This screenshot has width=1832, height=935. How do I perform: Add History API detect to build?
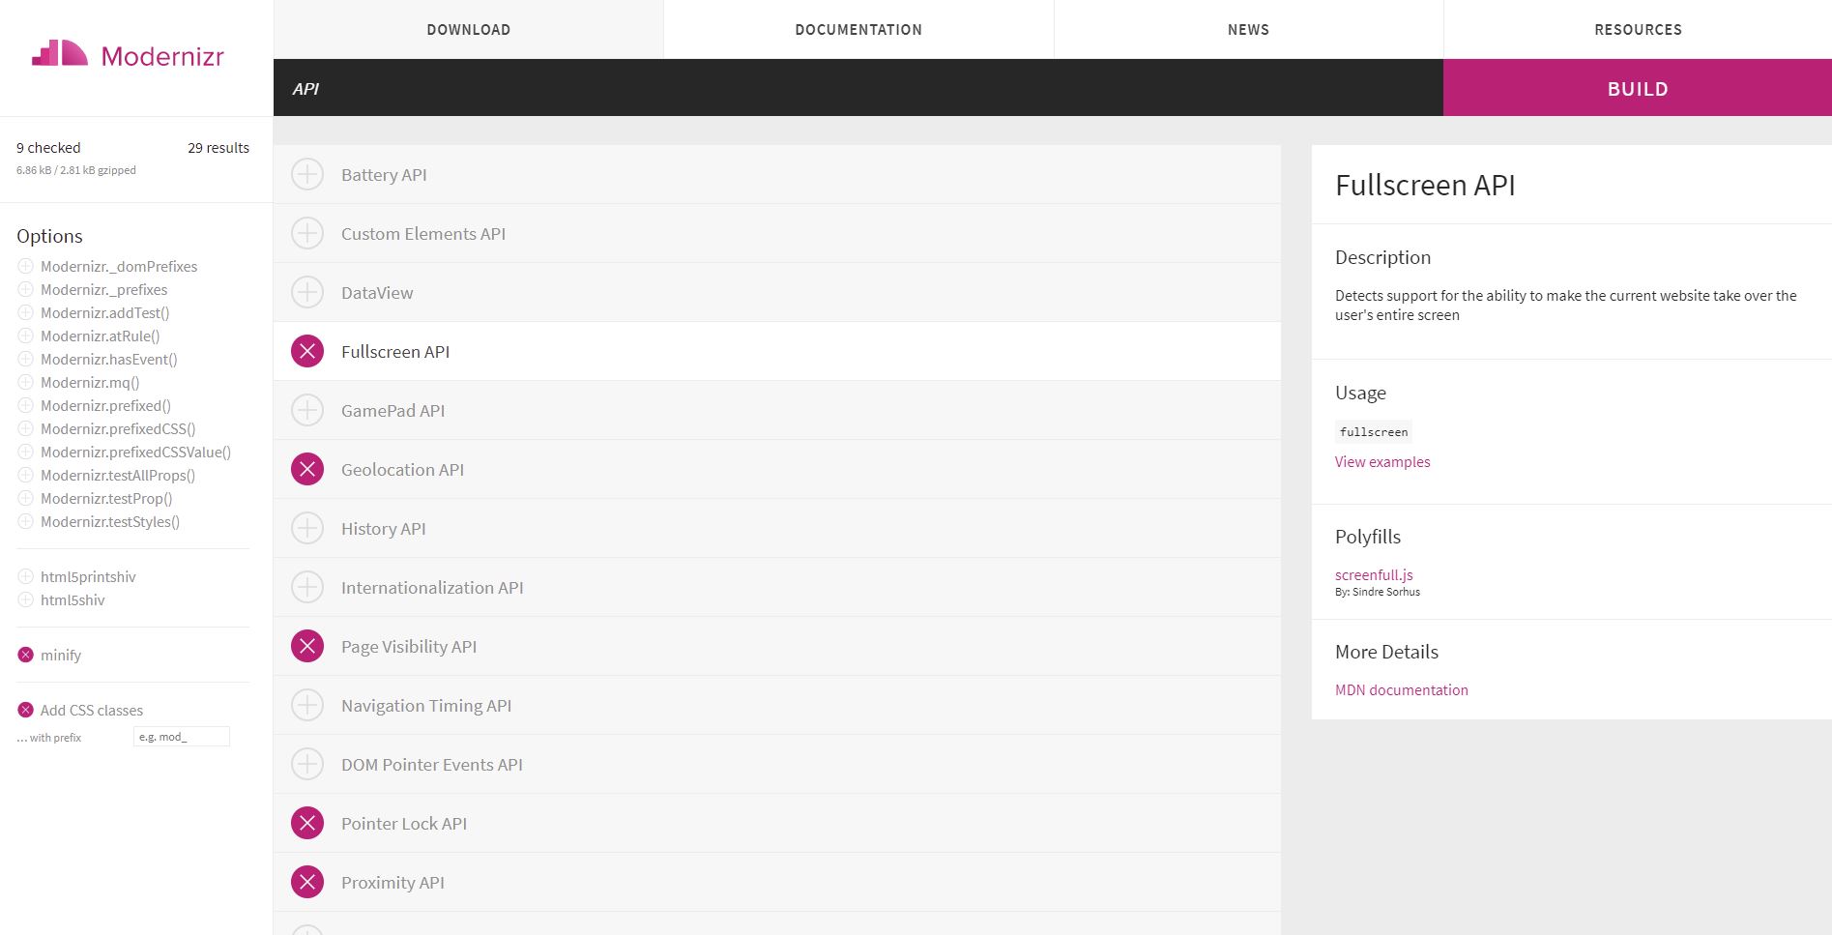pyautogui.click(x=307, y=528)
